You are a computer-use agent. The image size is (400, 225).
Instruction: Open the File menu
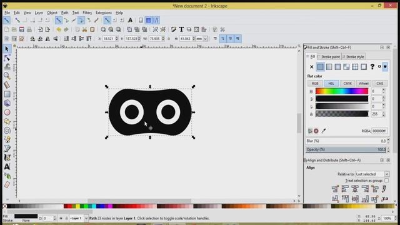point(7,12)
